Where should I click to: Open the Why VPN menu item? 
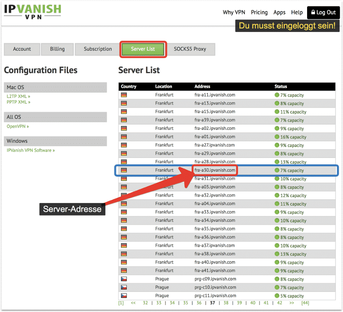(234, 13)
